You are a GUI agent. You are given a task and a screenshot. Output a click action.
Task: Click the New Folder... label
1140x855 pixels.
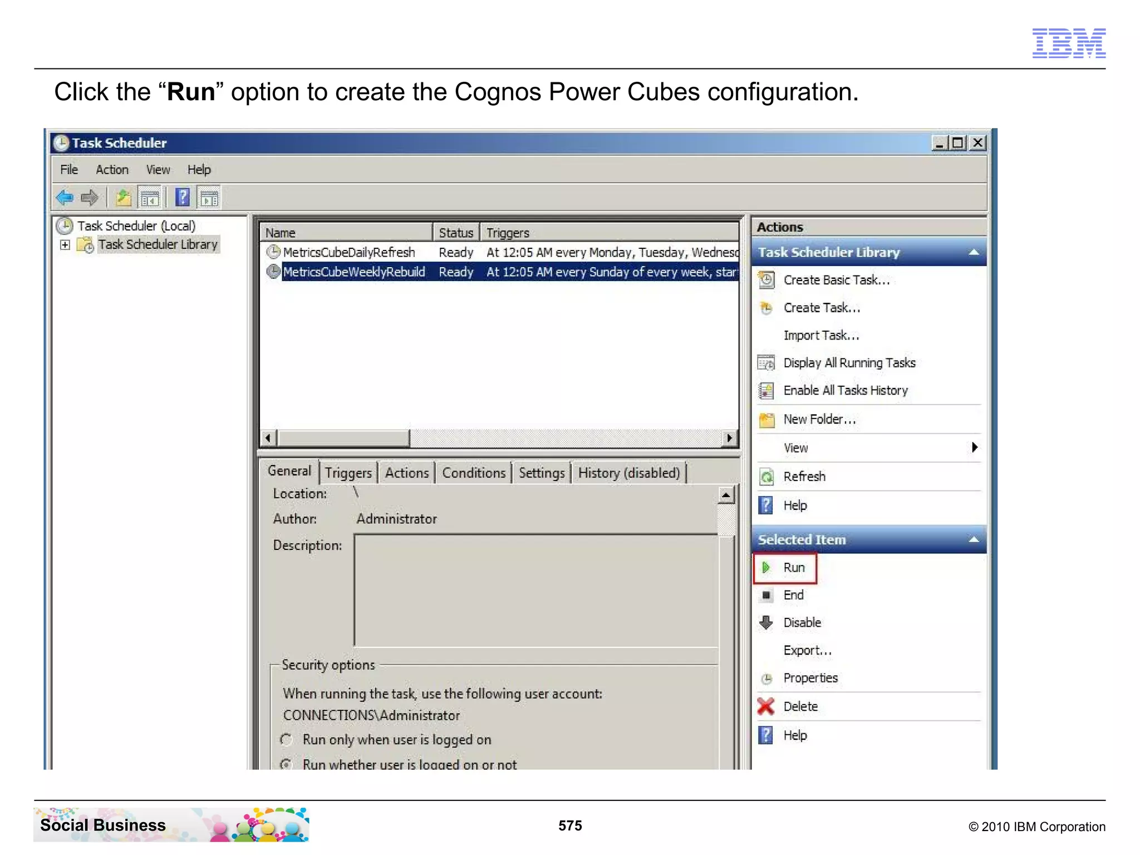(820, 419)
